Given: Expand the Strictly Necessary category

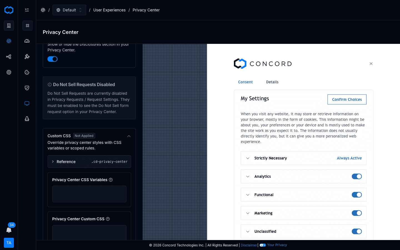Looking at the screenshot, I should tap(248, 158).
